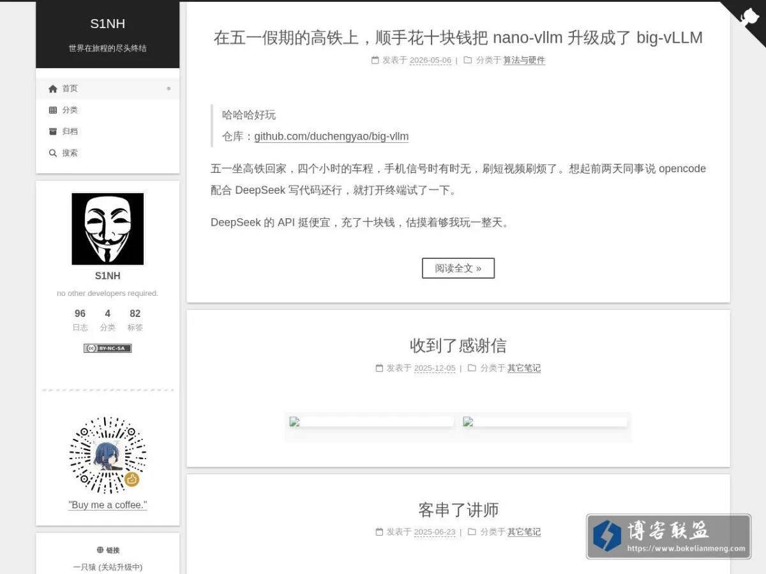The height and width of the screenshot is (574, 766).
Task: Click the Guy Fawkes mask avatar
Action: pos(107,229)
